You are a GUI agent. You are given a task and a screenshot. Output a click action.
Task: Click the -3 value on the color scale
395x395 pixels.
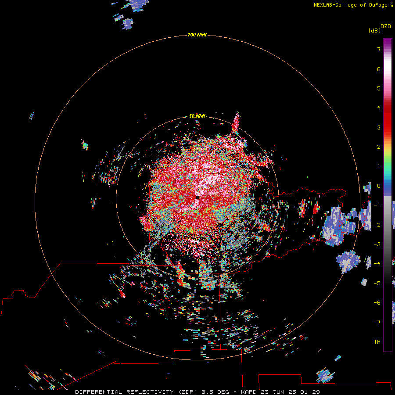377,244
